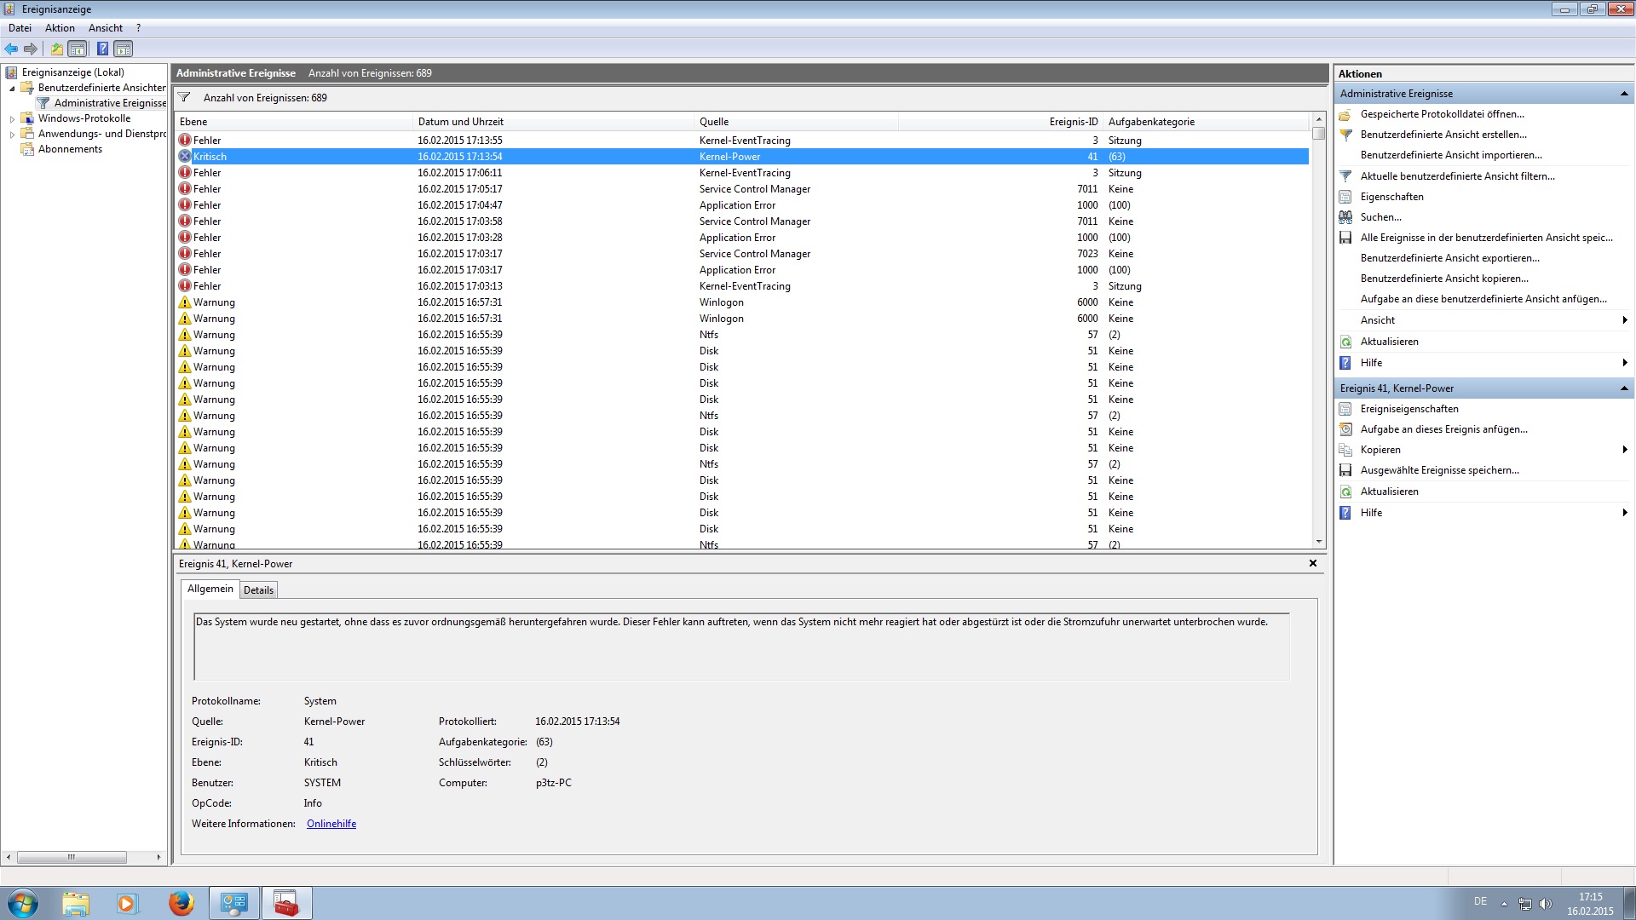
Task: Open the Aktion menu
Action: [60, 28]
